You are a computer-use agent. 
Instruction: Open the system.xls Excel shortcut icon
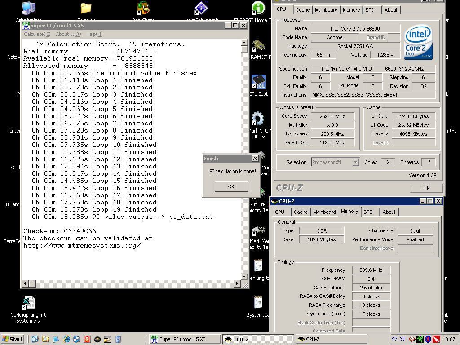click(x=28, y=303)
